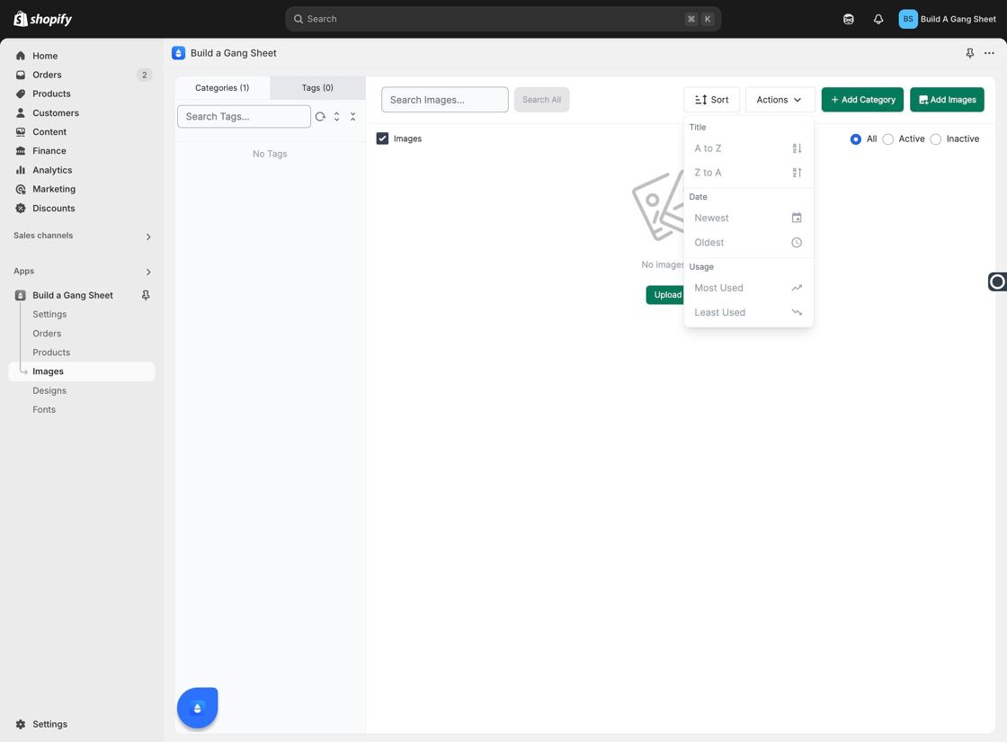Click the orders count badge 2
Viewport: 1007px width, 742px height.
pos(145,76)
